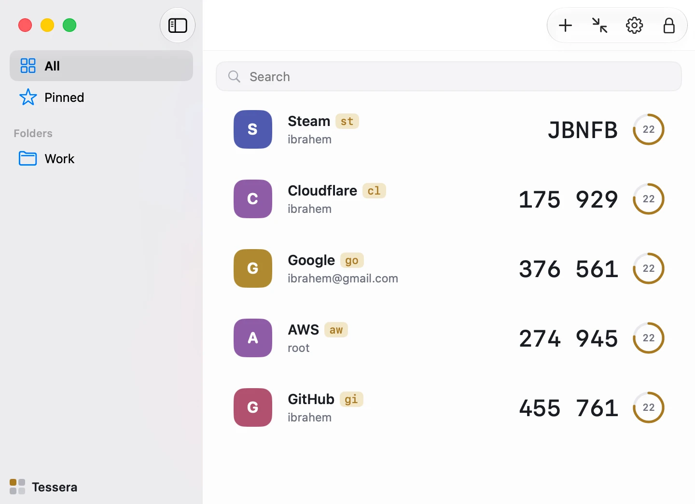Copy the Steam code JBNFB
The image size is (695, 504).
(583, 130)
